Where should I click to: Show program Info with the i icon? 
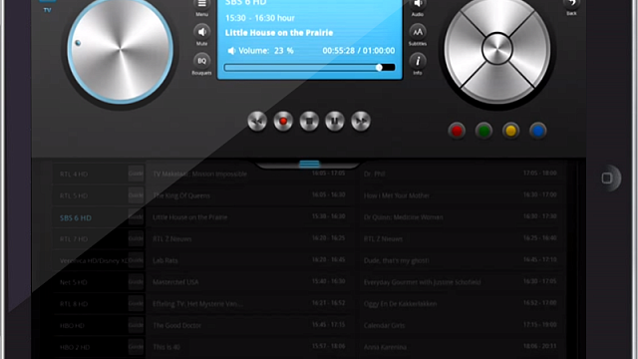pos(418,61)
